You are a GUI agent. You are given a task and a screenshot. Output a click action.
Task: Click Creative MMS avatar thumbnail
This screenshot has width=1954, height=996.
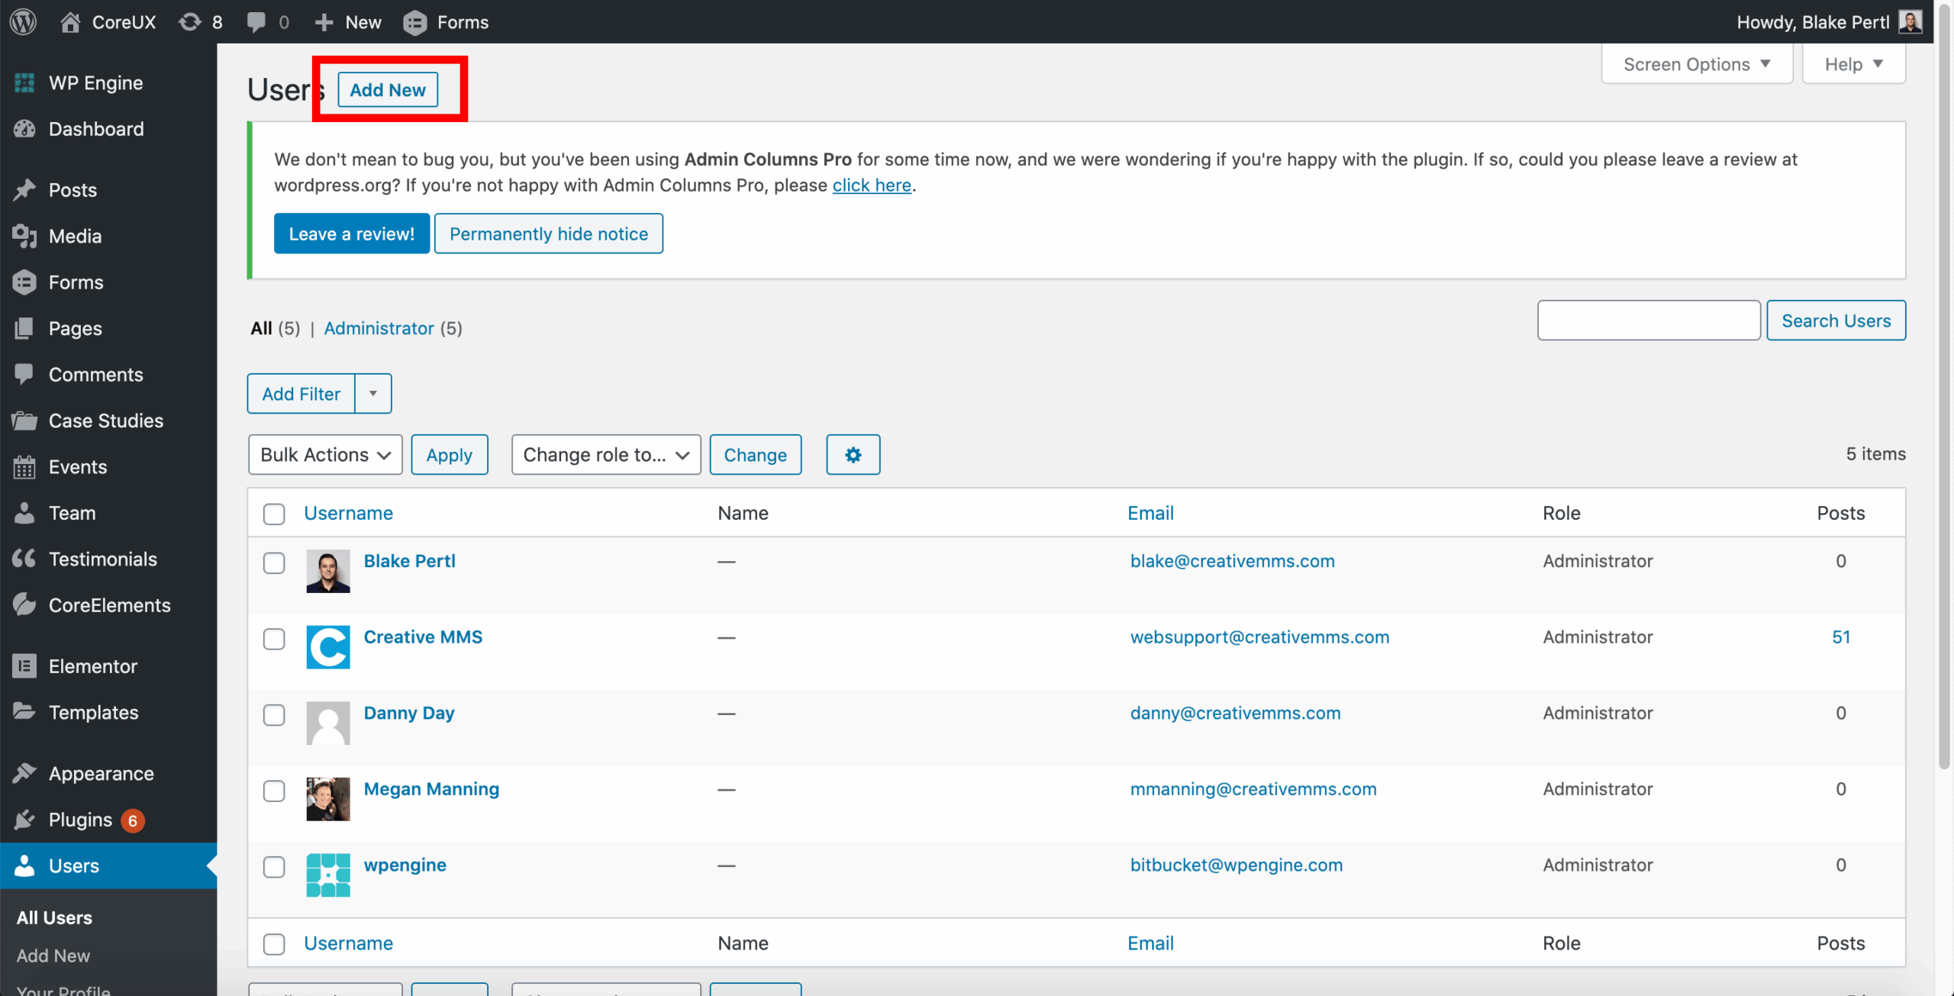coord(328,647)
